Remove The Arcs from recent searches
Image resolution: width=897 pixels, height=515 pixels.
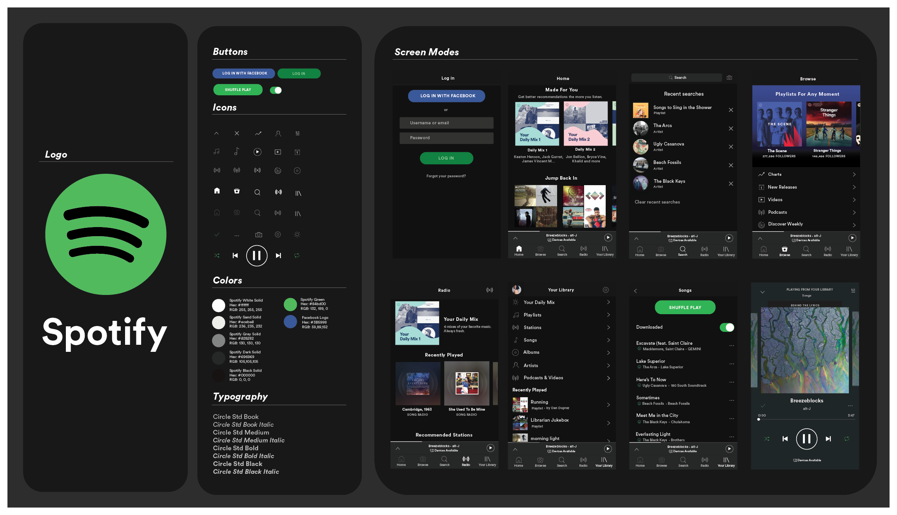[731, 128]
